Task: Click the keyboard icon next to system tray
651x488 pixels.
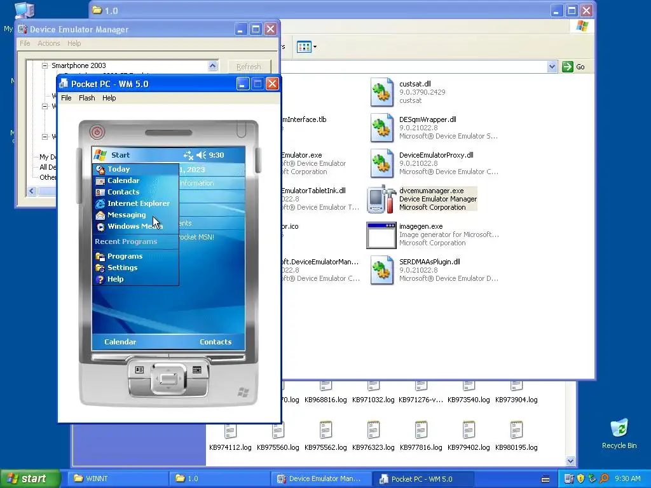Action: (x=545, y=479)
